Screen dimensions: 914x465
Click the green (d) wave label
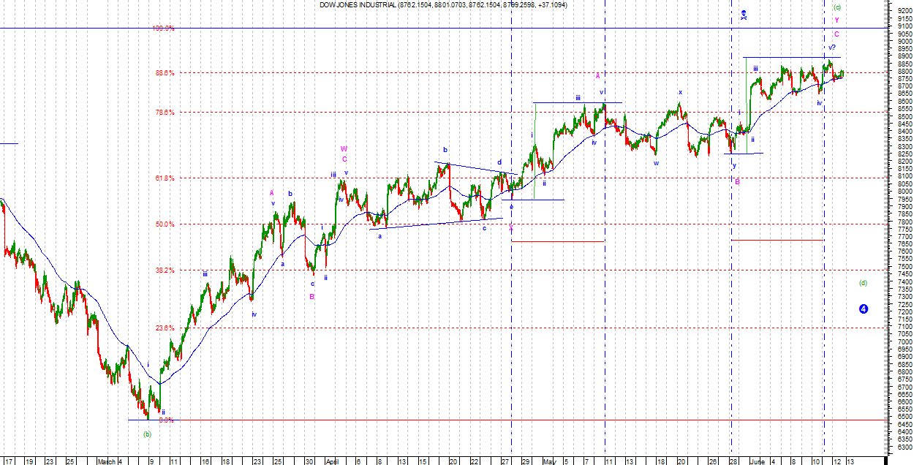coord(864,283)
